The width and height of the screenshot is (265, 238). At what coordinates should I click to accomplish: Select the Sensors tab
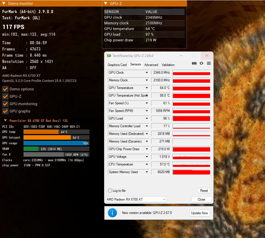pyautogui.click(x=136, y=64)
